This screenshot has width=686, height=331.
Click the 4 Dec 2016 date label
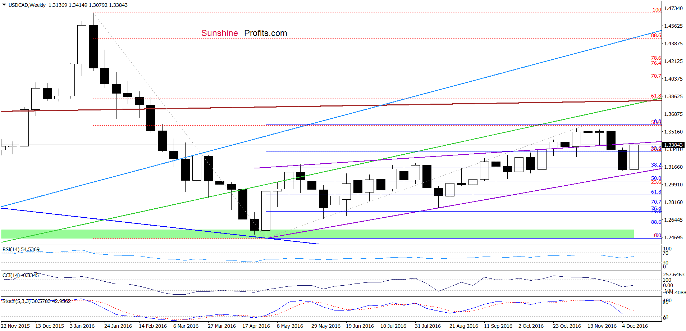[x=635, y=326]
